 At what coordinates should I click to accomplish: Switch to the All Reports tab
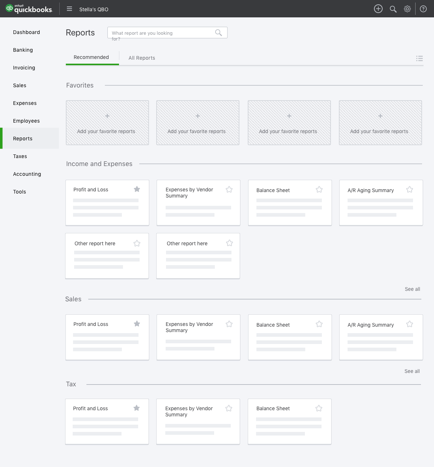pos(142,58)
